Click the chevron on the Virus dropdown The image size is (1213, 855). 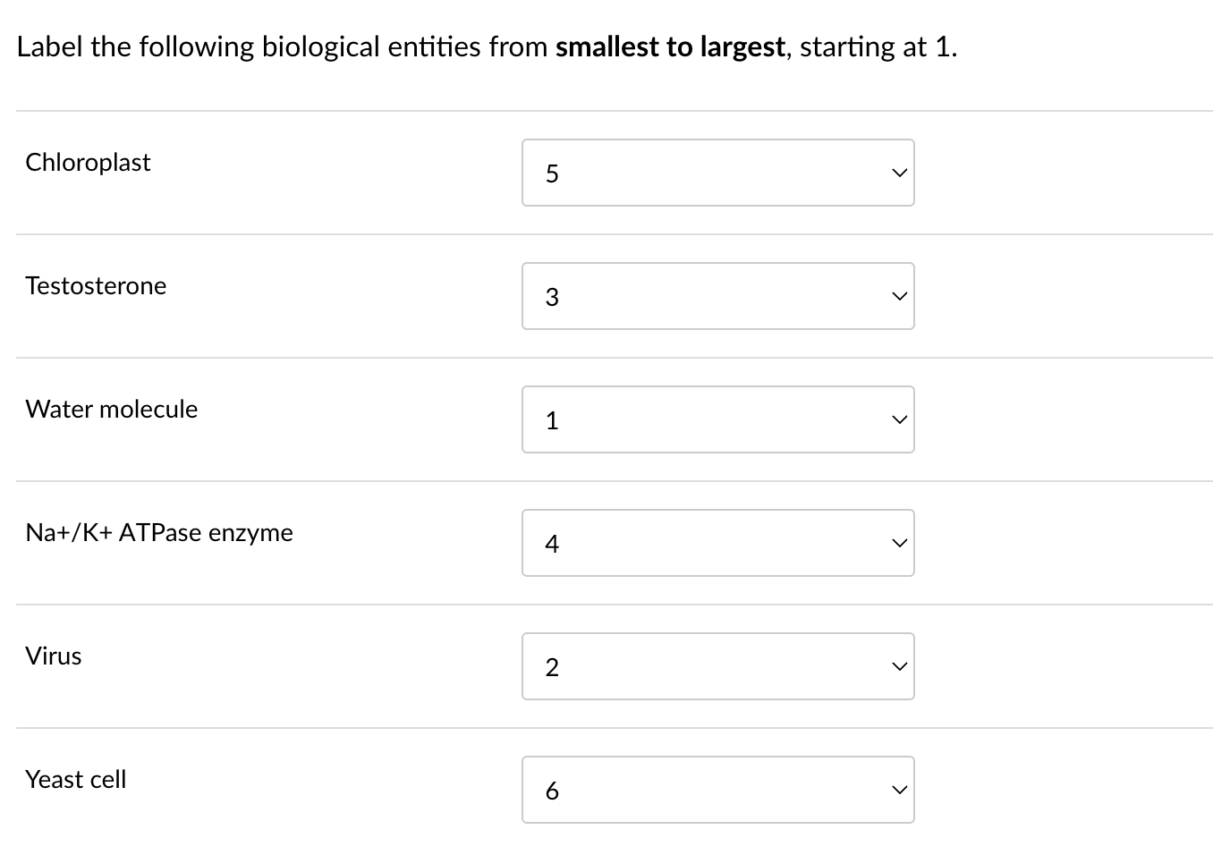tap(898, 665)
